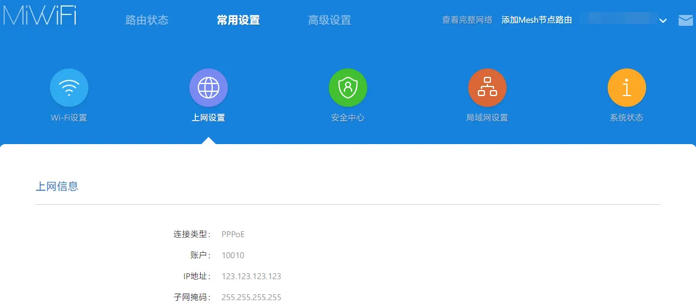
Task: Click the Wi-Fi设置 text label
Action: pos(69,118)
